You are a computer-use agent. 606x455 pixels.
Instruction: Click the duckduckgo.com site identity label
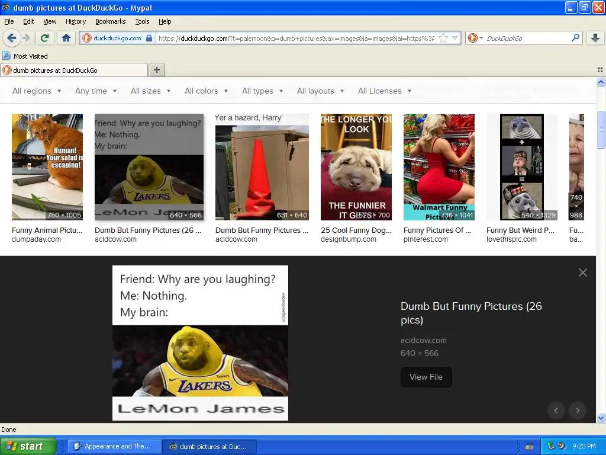point(117,38)
